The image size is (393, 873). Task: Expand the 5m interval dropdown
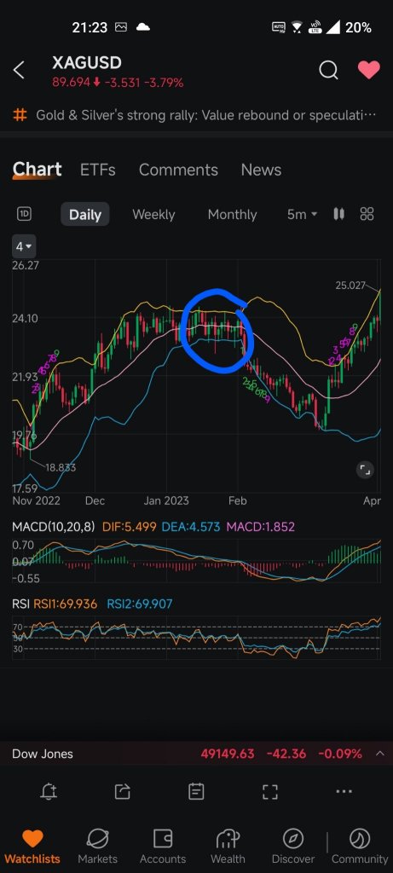point(303,214)
